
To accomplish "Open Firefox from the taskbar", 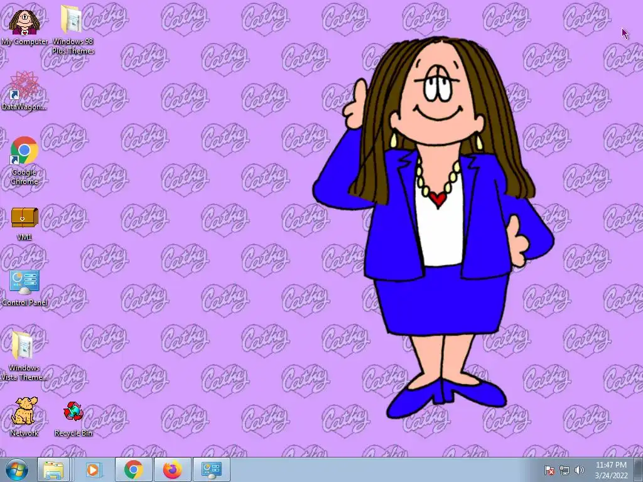I will 172,469.
